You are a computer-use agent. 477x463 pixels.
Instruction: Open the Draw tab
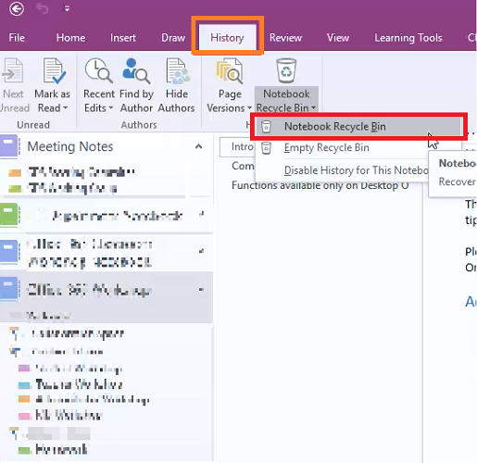click(173, 38)
